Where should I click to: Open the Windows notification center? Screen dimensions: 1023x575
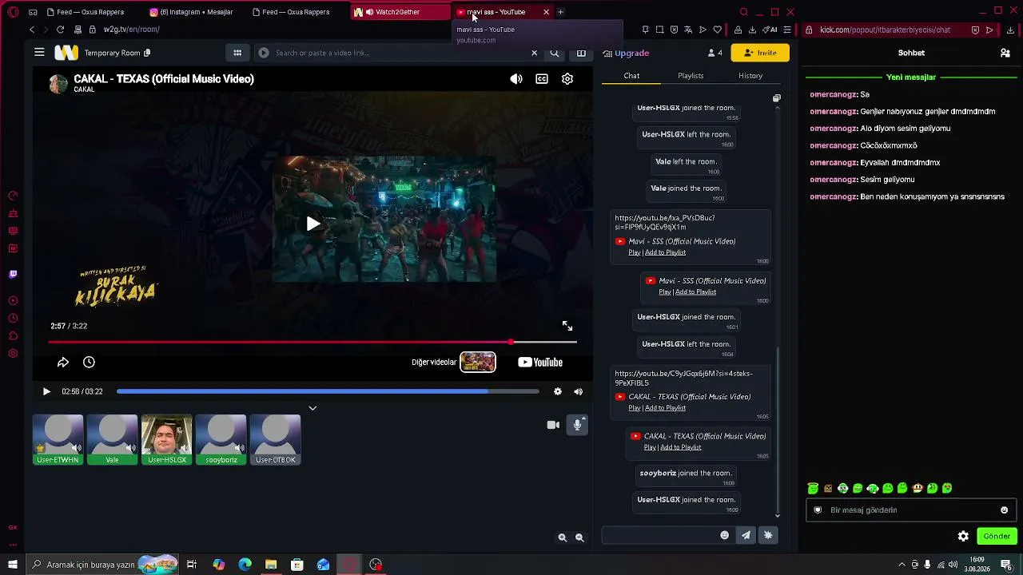click(1007, 565)
